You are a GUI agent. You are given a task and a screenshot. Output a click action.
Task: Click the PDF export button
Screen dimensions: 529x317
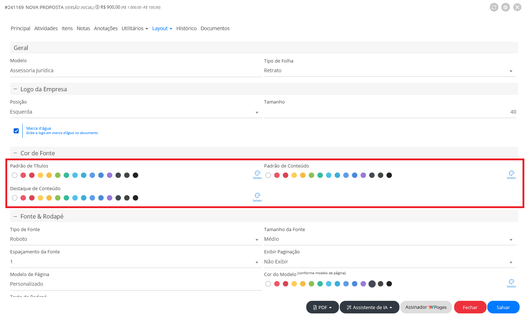[x=322, y=307]
